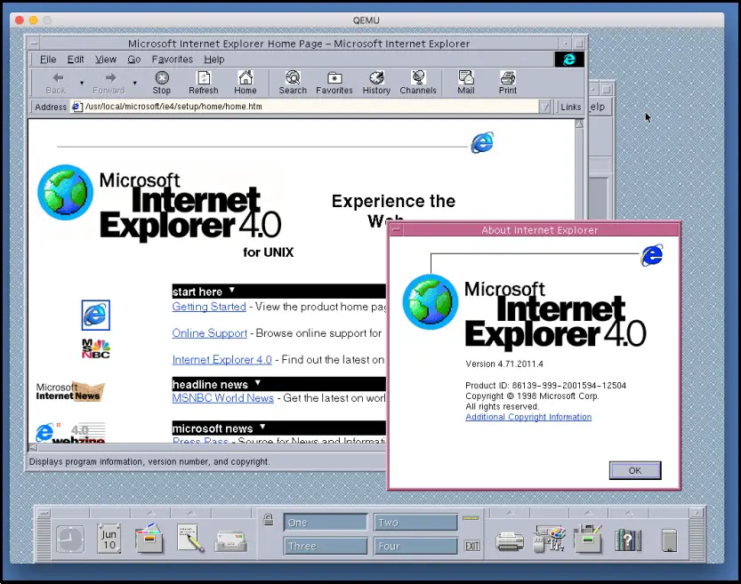Click the vertical scrollbar up arrow

579,124
